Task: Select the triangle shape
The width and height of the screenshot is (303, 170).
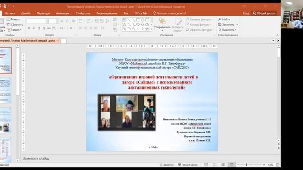Action: [125, 25]
